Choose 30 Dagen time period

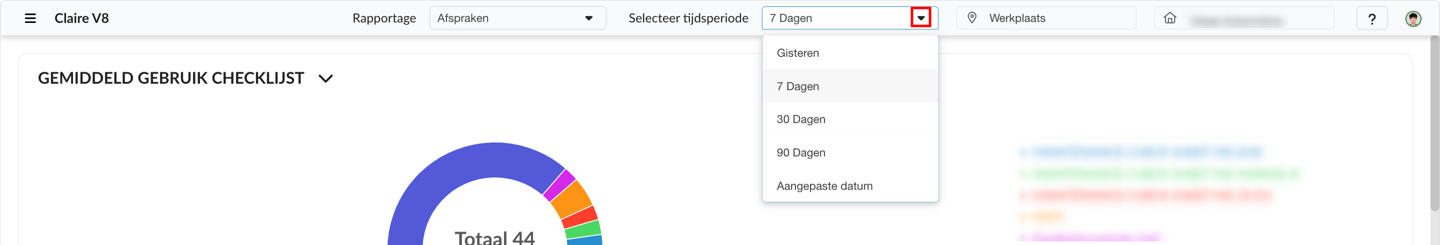pos(800,119)
